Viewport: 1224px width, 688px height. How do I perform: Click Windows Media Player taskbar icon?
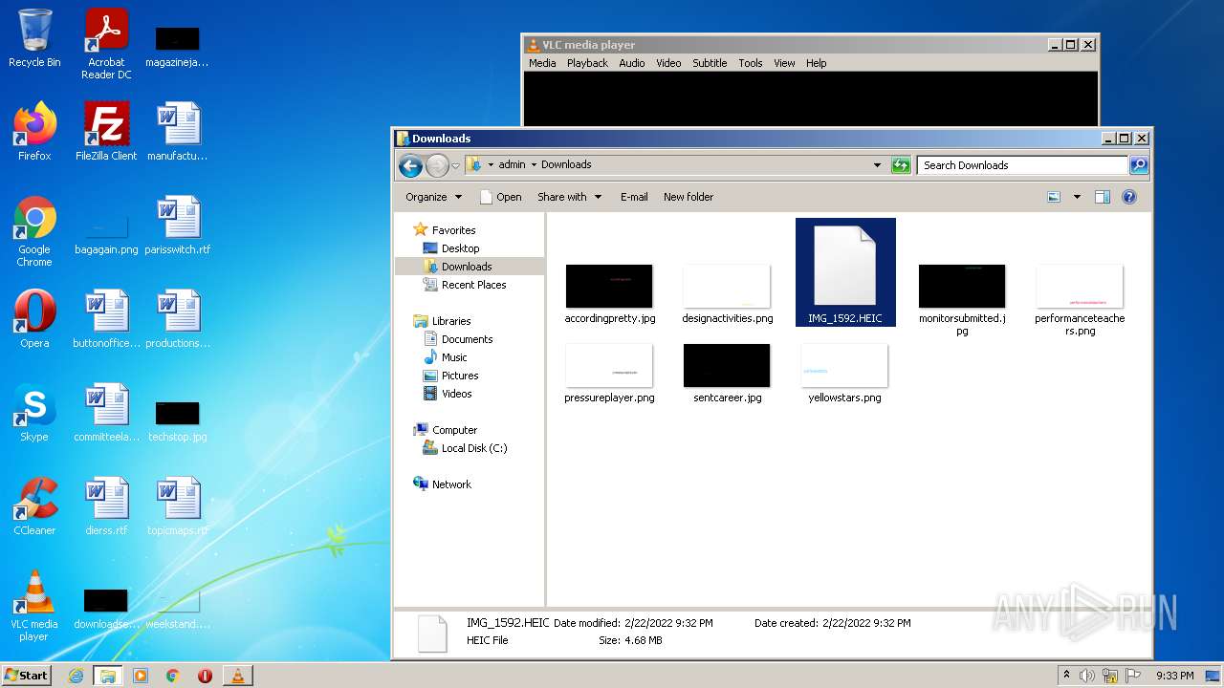[141, 676]
